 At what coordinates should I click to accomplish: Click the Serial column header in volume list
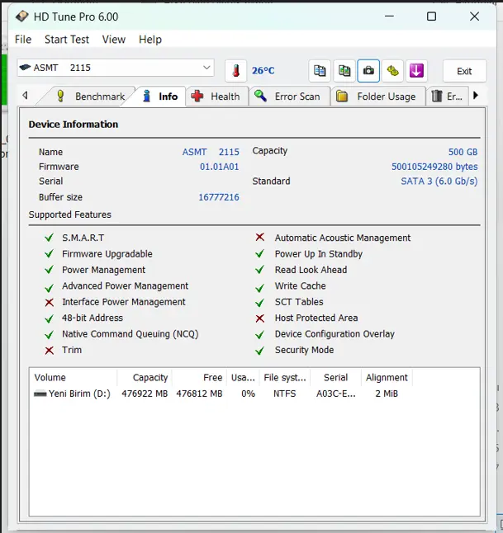(x=335, y=378)
